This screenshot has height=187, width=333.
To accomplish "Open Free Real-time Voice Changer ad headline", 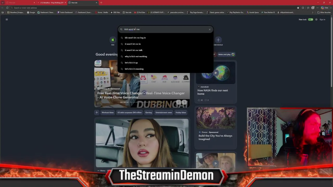I will click(x=141, y=95).
